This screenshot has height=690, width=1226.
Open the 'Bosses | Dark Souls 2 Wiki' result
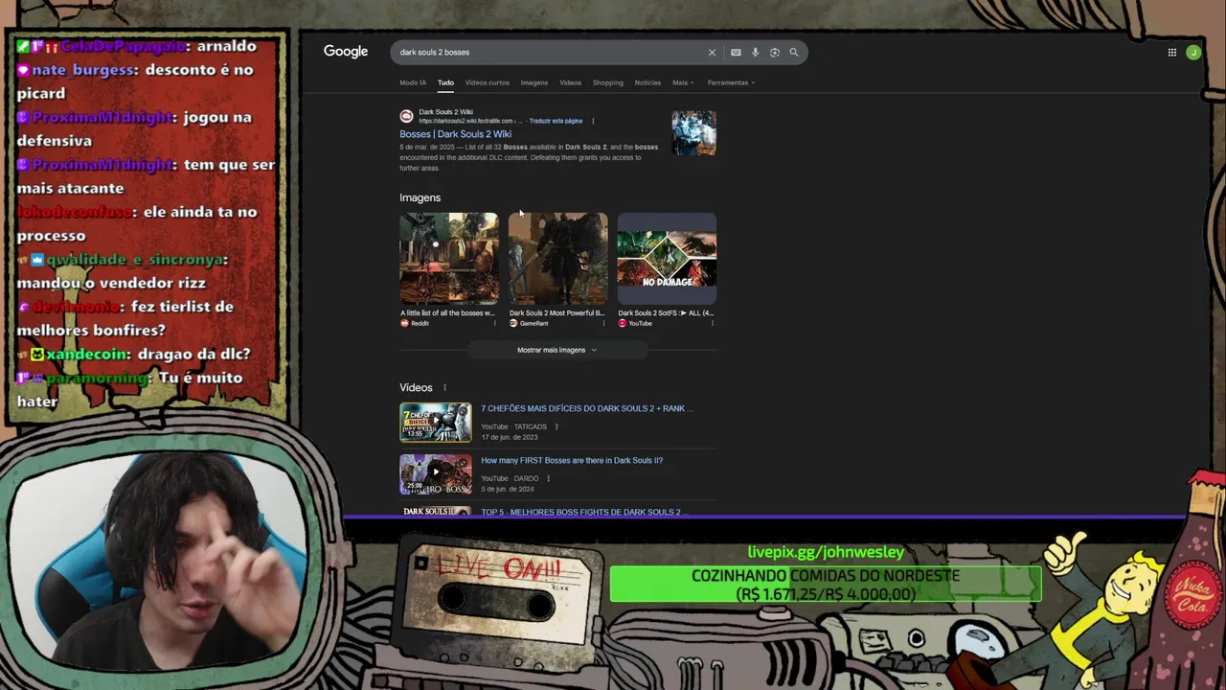click(x=455, y=134)
